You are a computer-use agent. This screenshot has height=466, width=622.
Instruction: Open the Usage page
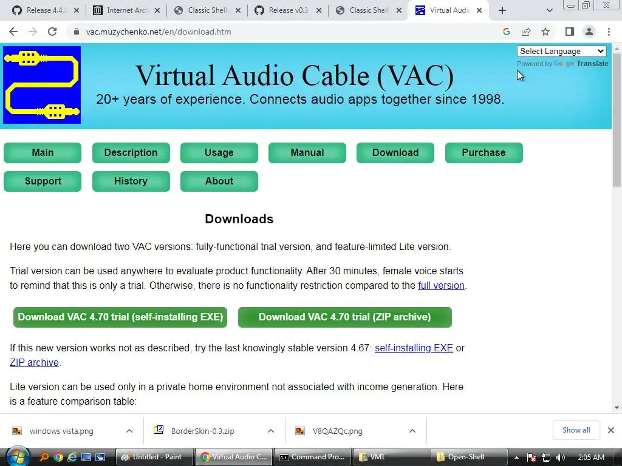(x=219, y=152)
